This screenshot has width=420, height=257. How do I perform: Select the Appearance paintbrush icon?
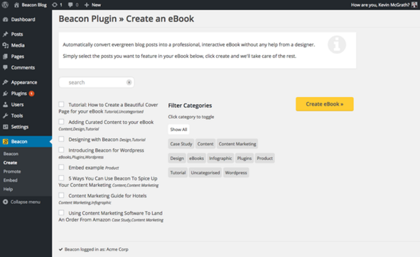5,83
